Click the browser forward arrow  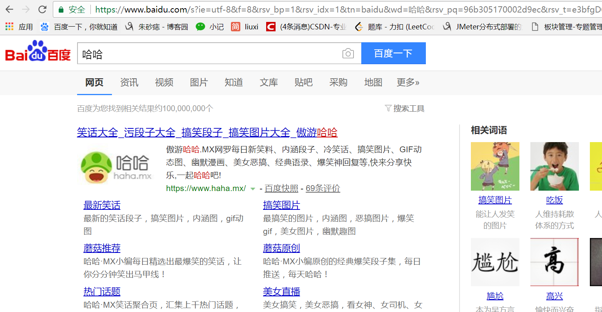click(26, 9)
